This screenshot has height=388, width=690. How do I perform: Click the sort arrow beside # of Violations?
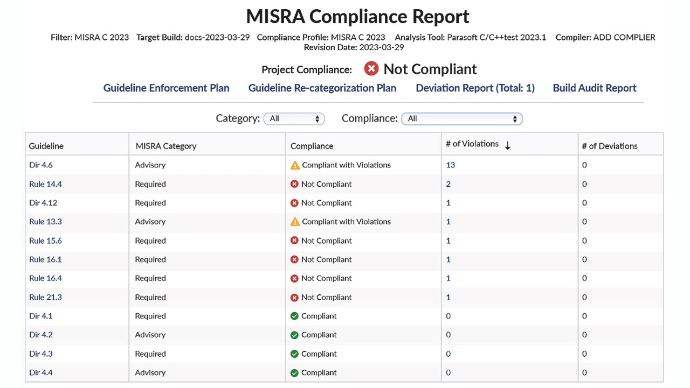pyautogui.click(x=507, y=145)
